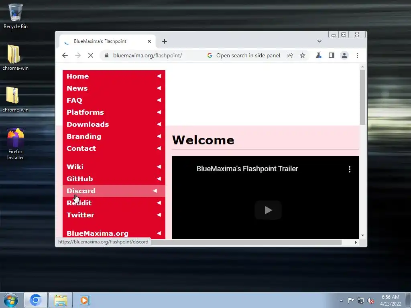Screen dimensions: 411x308
Task: Open Chrome three-dot menu
Action: pos(357,55)
